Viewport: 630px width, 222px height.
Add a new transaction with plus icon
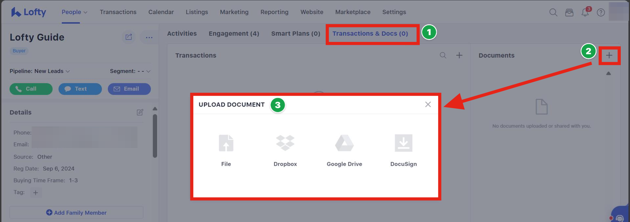pos(459,55)
